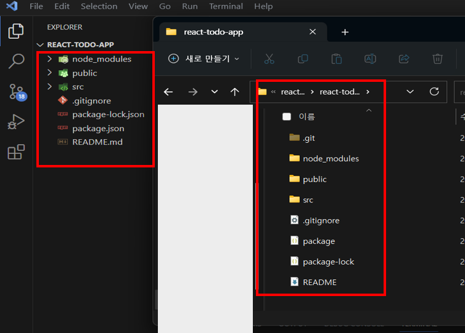Open the View menu

coord(138,6)
